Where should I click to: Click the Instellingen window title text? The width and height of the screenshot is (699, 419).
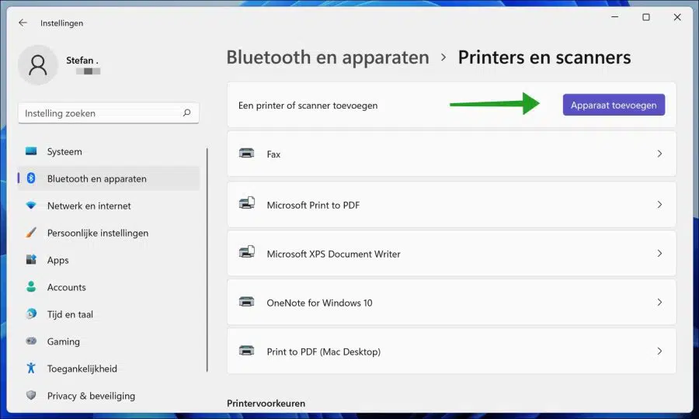coord(61,23)
